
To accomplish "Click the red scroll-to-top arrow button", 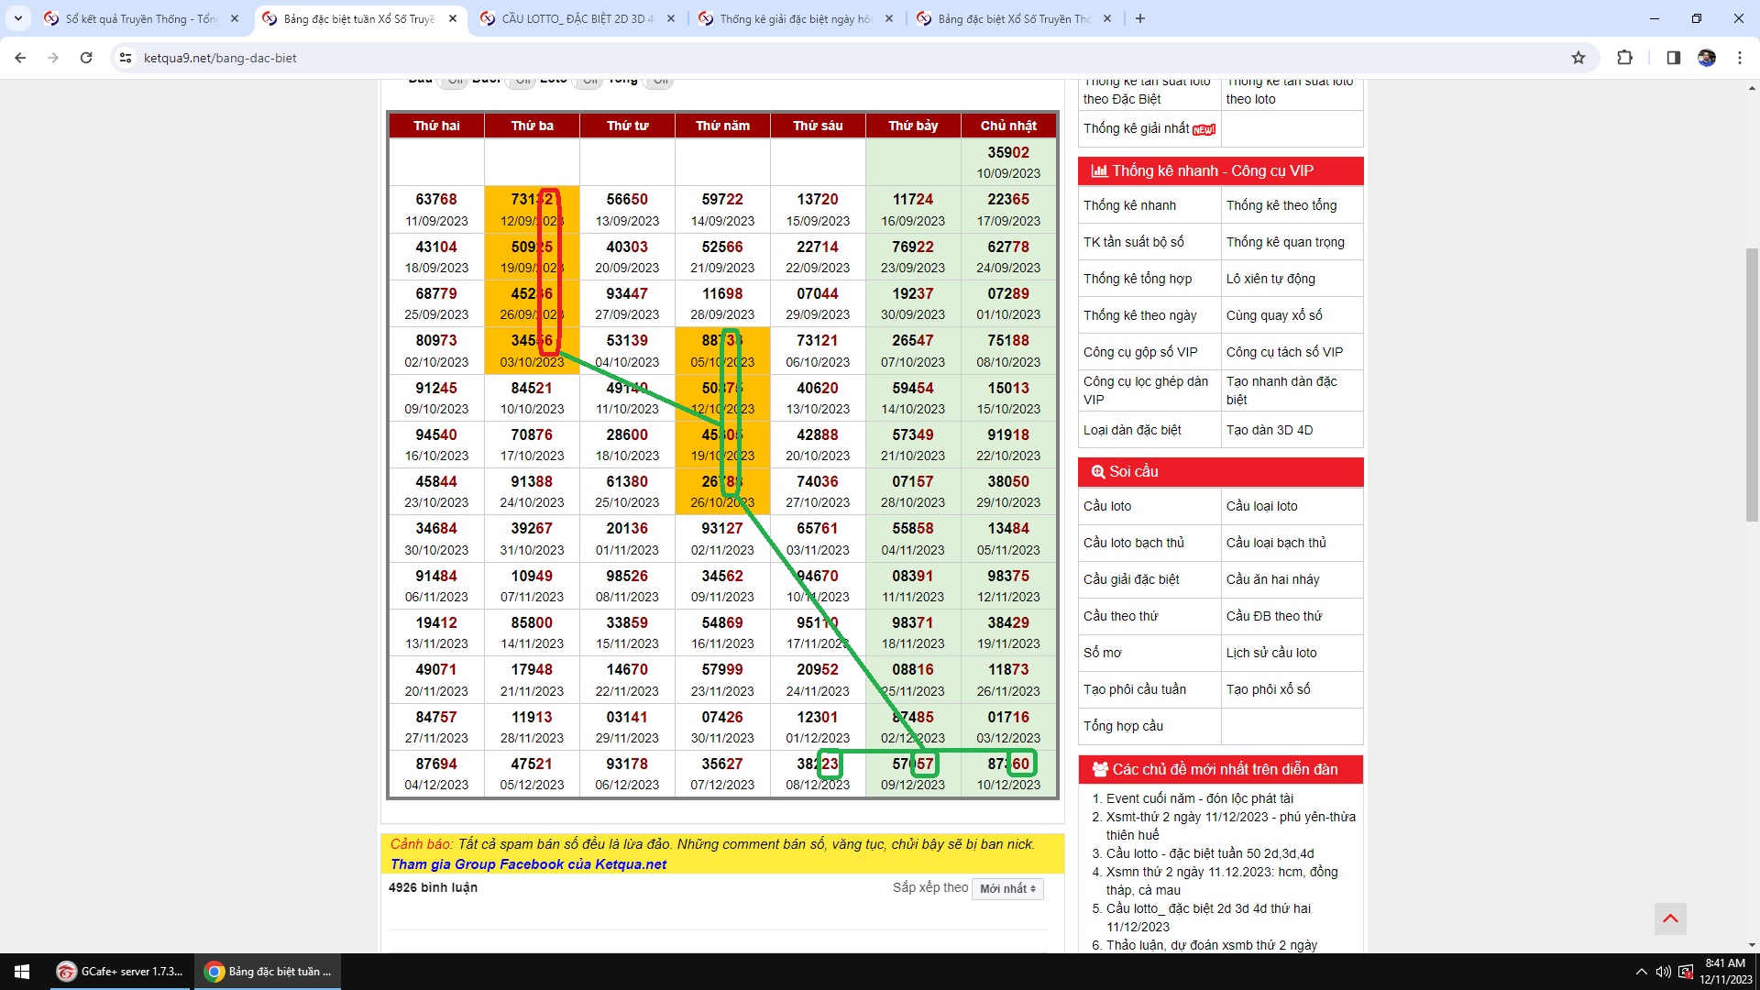I will coord(1669,918).
